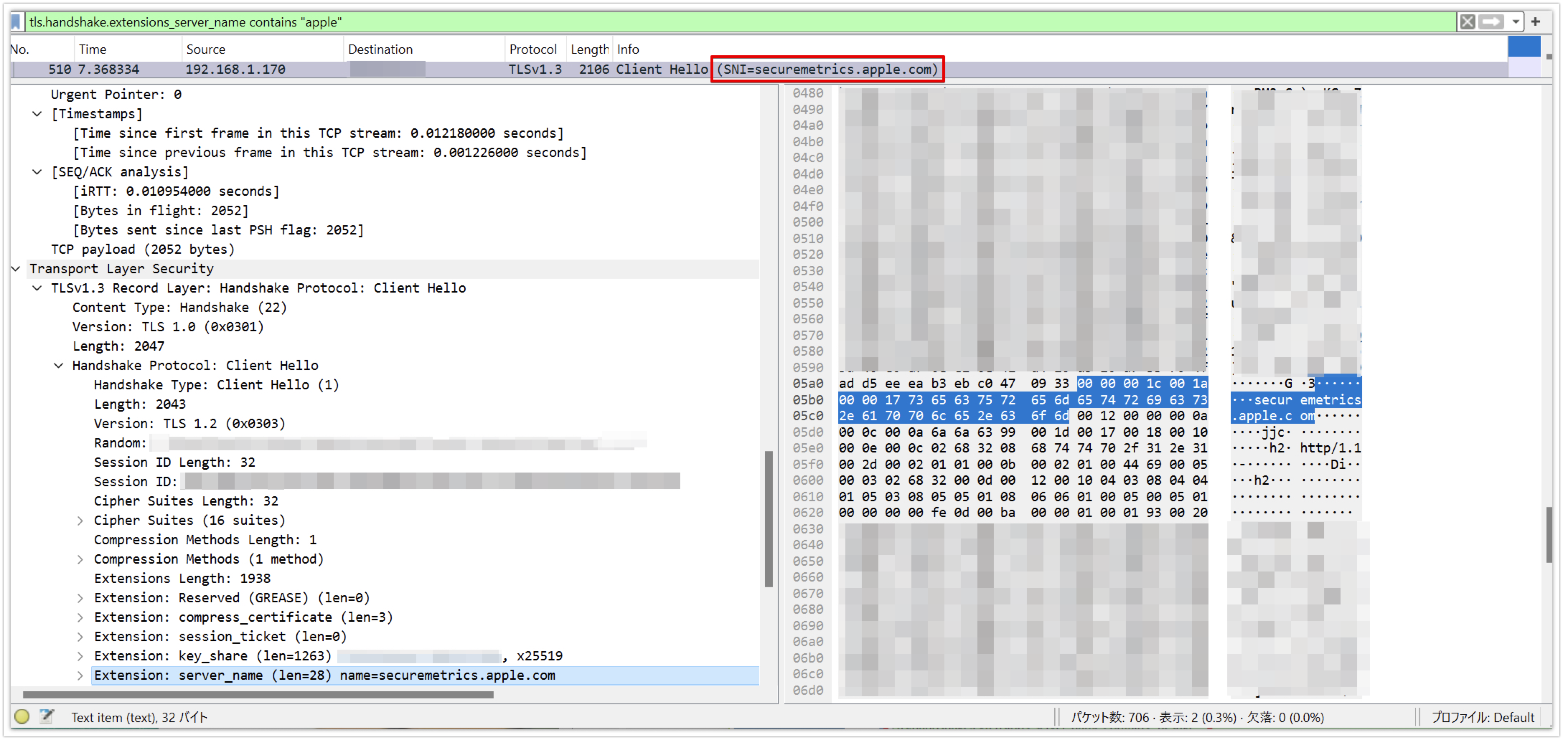Sort packets by the Source column
Image resolution: width=1563 pixels, height=740 pixels.
click(262, 49)
